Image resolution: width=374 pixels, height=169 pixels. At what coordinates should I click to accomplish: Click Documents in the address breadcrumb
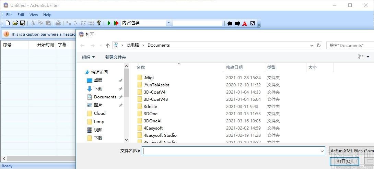click(x=159, y=45)
